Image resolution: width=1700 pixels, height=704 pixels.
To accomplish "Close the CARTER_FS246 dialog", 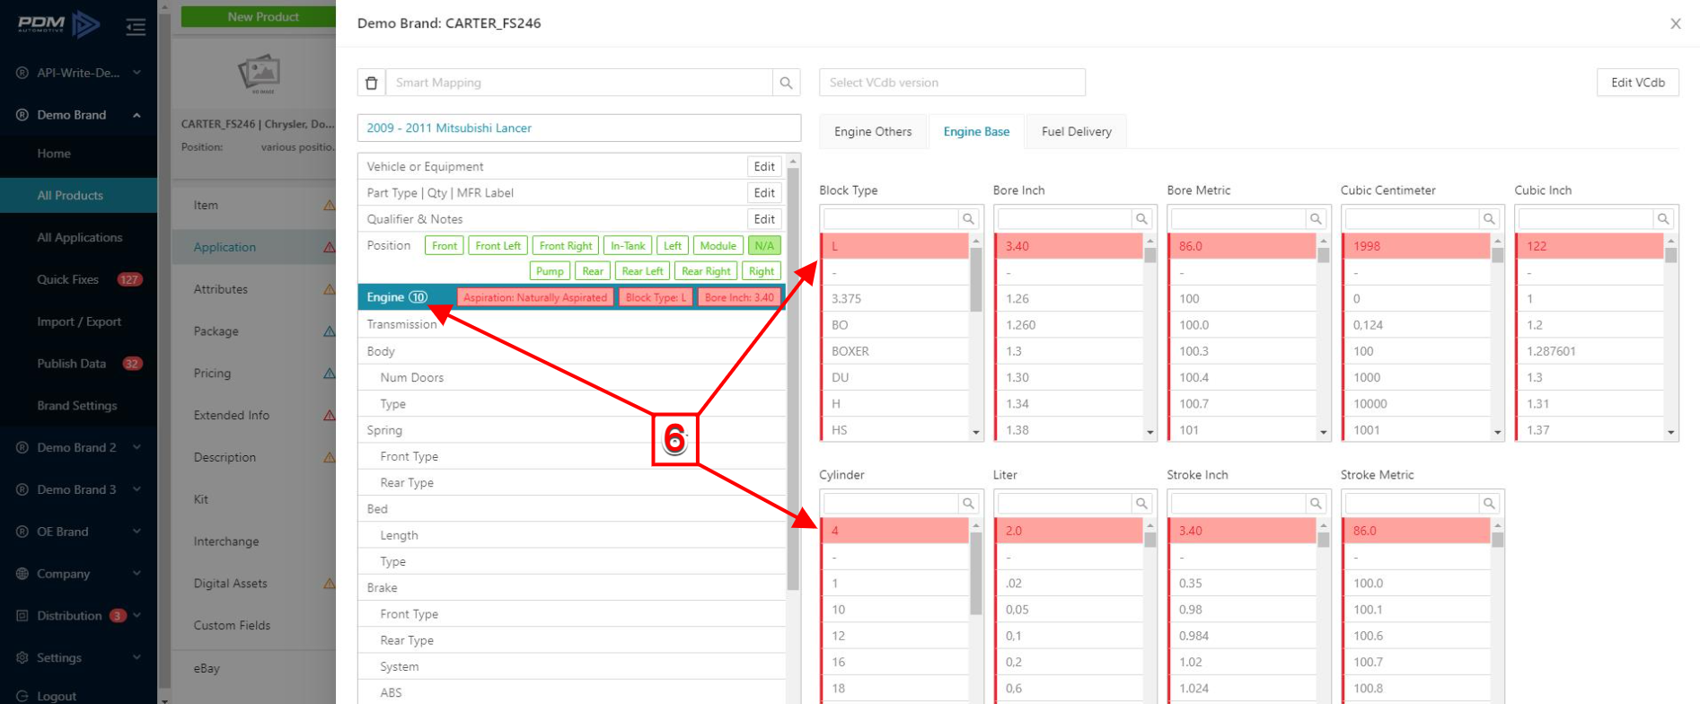I will 1676,23.
